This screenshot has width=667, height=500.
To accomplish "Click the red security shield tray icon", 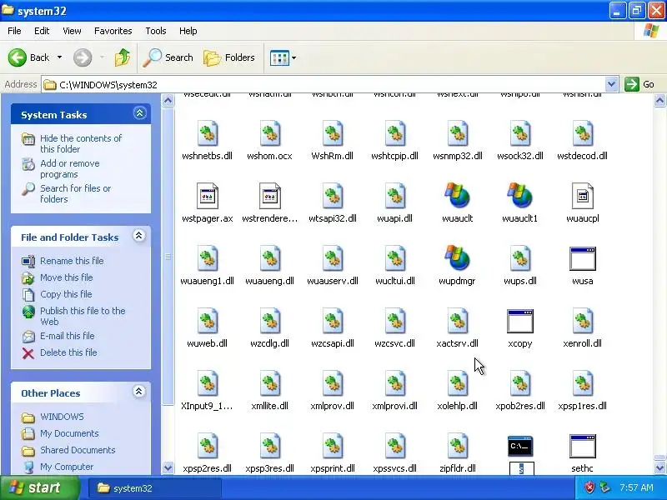I will click(589, 487).
